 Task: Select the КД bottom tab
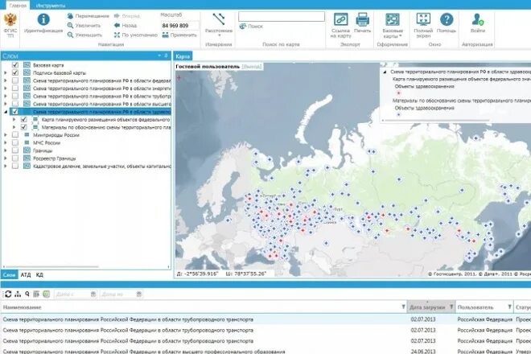coord(39,274)
